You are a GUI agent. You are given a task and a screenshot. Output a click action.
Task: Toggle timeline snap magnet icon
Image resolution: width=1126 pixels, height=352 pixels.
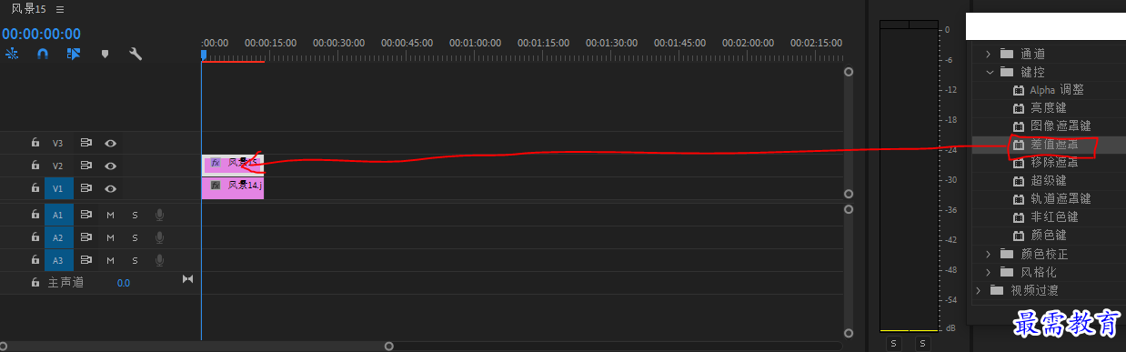43,54
